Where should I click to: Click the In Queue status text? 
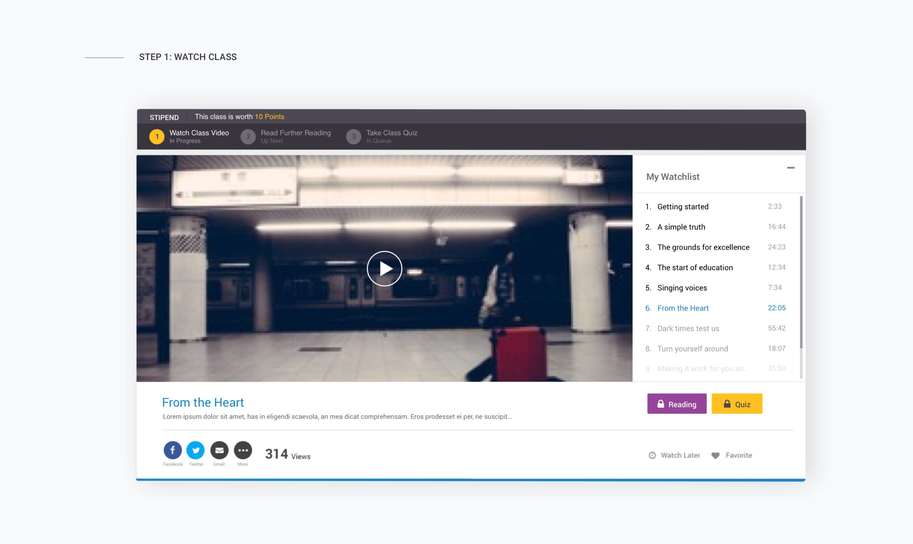378,141
